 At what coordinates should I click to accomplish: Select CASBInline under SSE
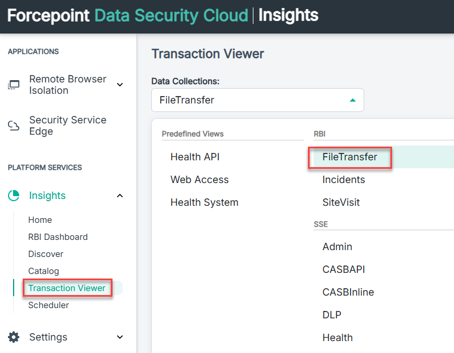click(348, 292)
